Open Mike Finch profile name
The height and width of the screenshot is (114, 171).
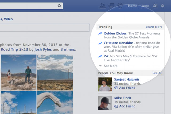click(123, 98)
